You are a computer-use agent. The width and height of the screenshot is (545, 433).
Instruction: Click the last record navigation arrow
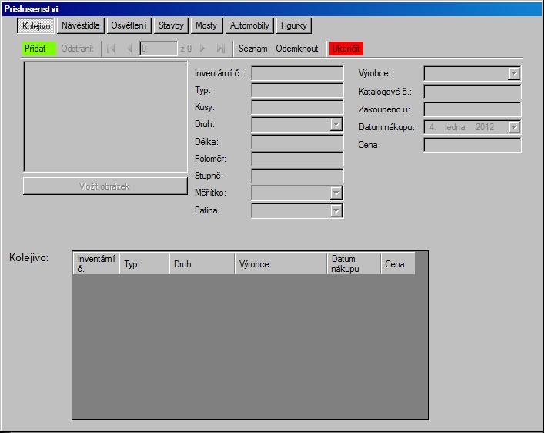point(221,49)
